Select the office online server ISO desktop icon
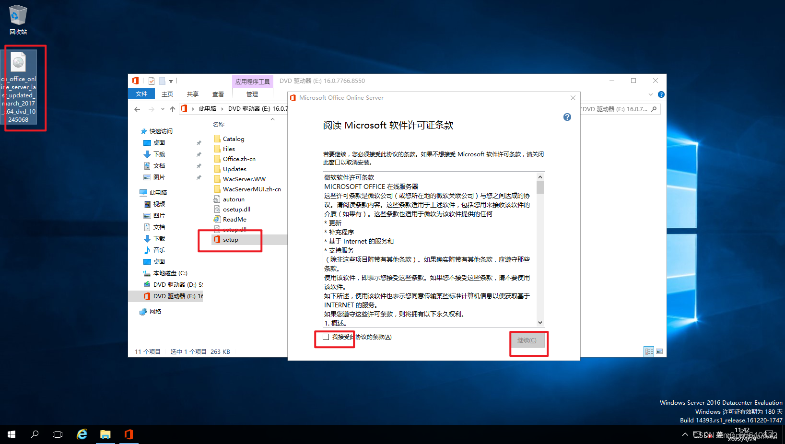The width and height of the screenshot is (785, 444). coord(19,87)
